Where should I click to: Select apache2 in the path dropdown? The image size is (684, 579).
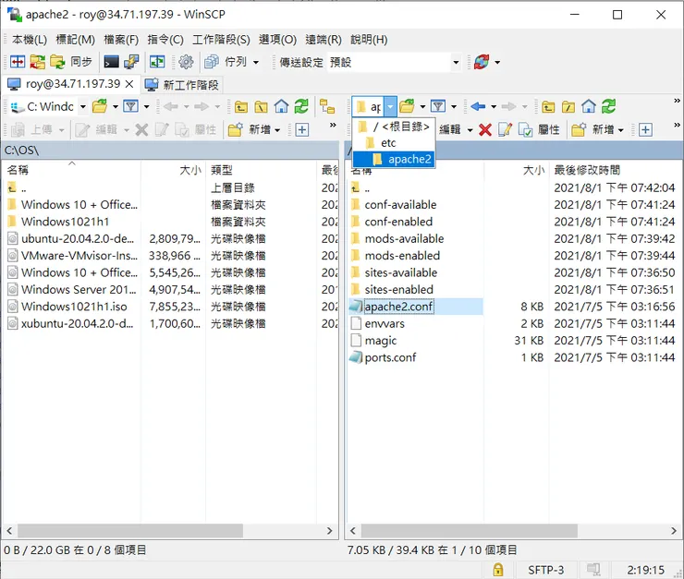tap(394, 160)
